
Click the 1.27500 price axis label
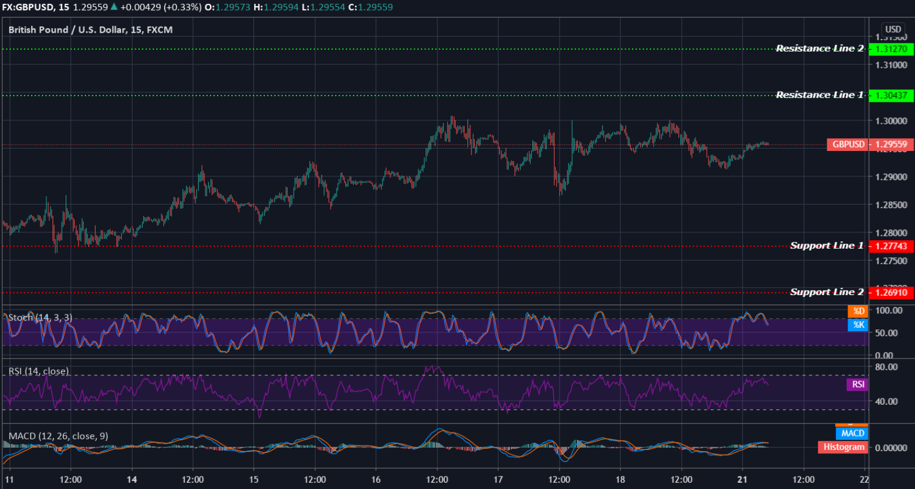tap(891, 261)
